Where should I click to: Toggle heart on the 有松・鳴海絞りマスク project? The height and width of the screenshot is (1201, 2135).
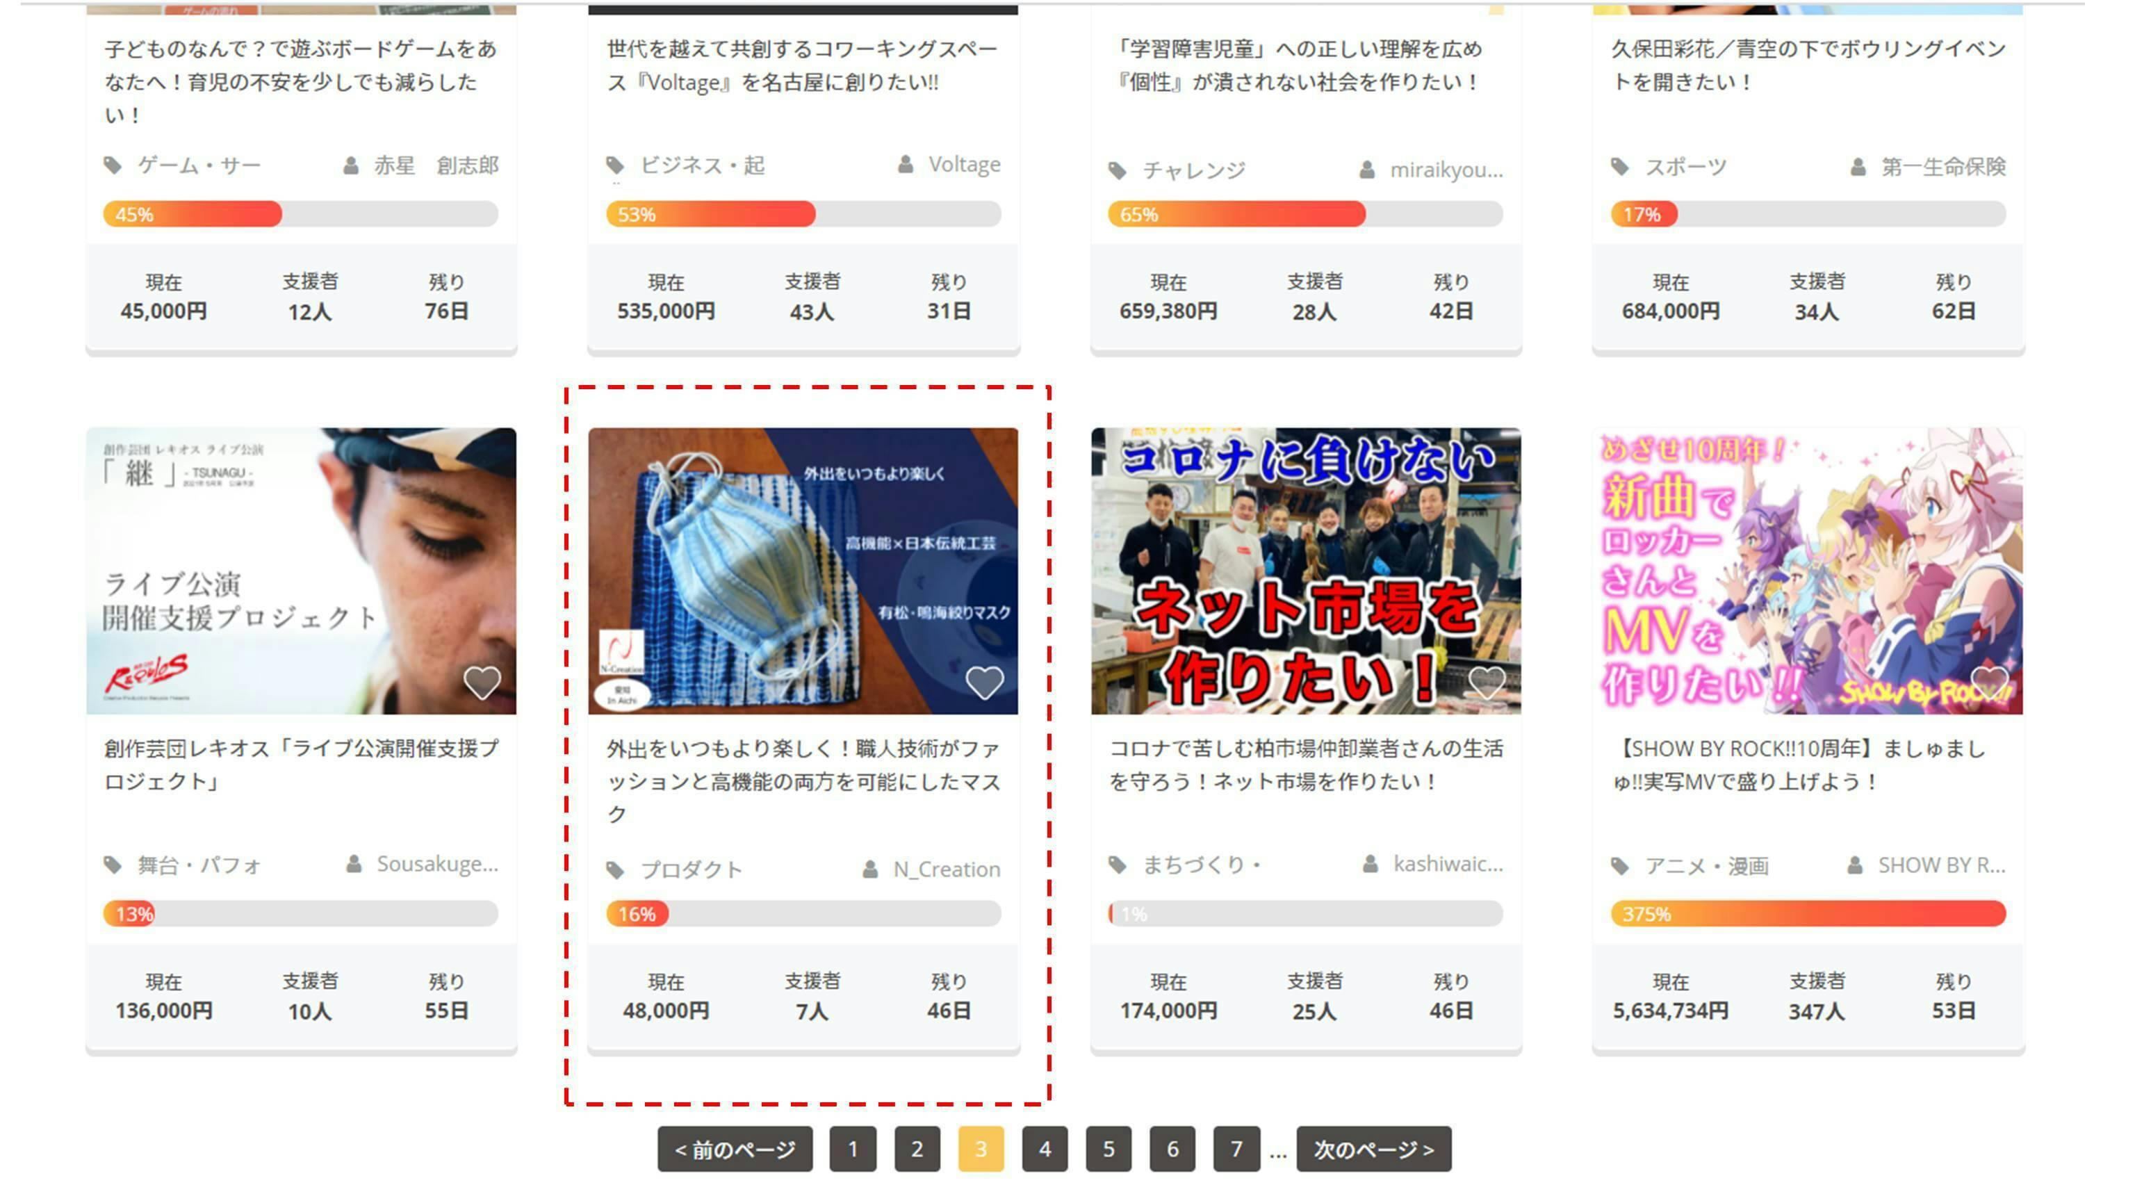coord(985,683)
